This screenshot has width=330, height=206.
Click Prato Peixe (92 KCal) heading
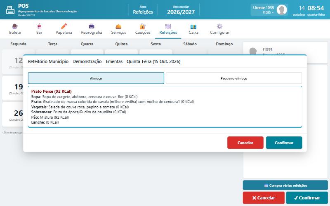(x=51, y=91)
